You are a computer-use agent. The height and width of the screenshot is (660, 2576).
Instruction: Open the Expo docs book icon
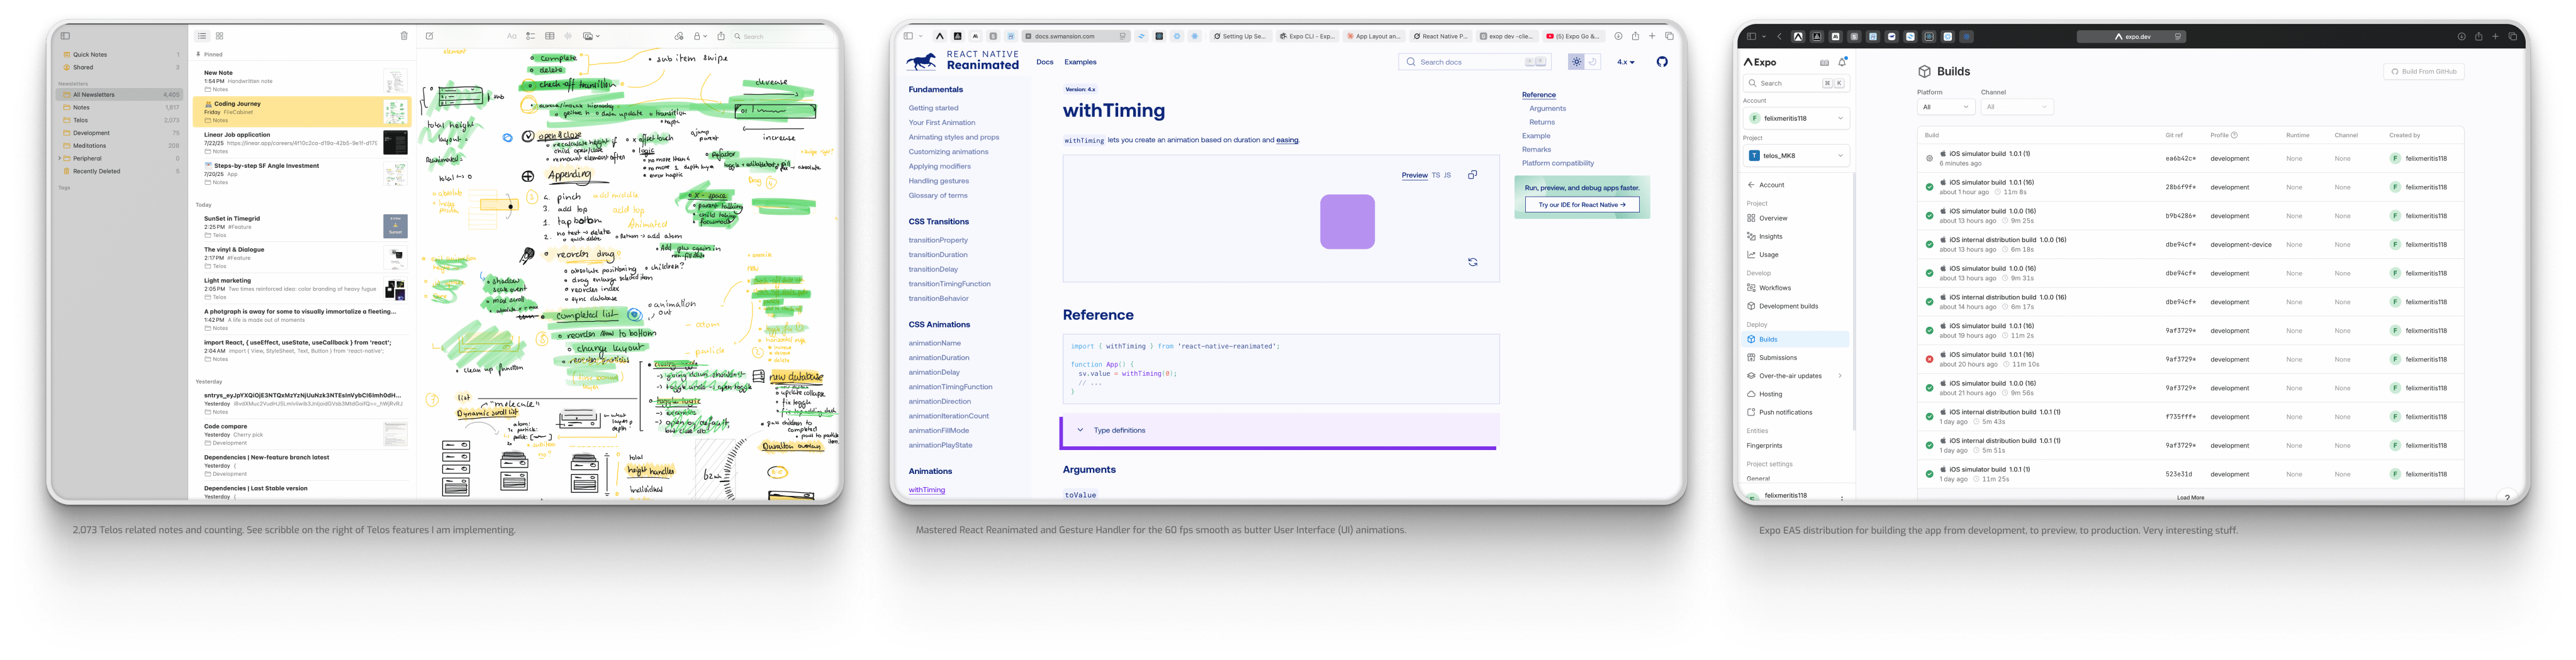1824,62
